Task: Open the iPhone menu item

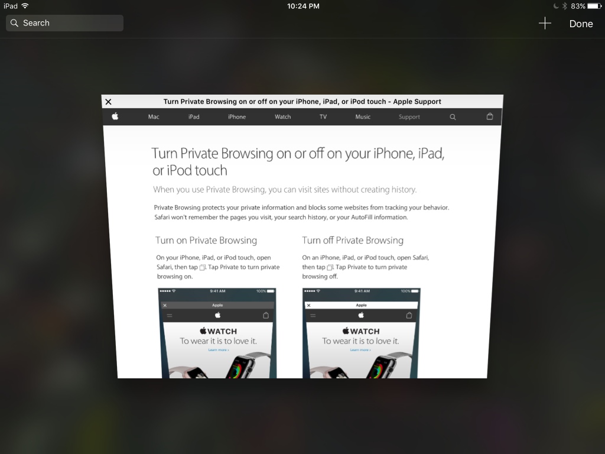Action: coord(237,117)
